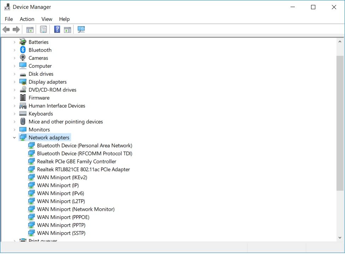Click the Firmware chip icon

[23, 98]
